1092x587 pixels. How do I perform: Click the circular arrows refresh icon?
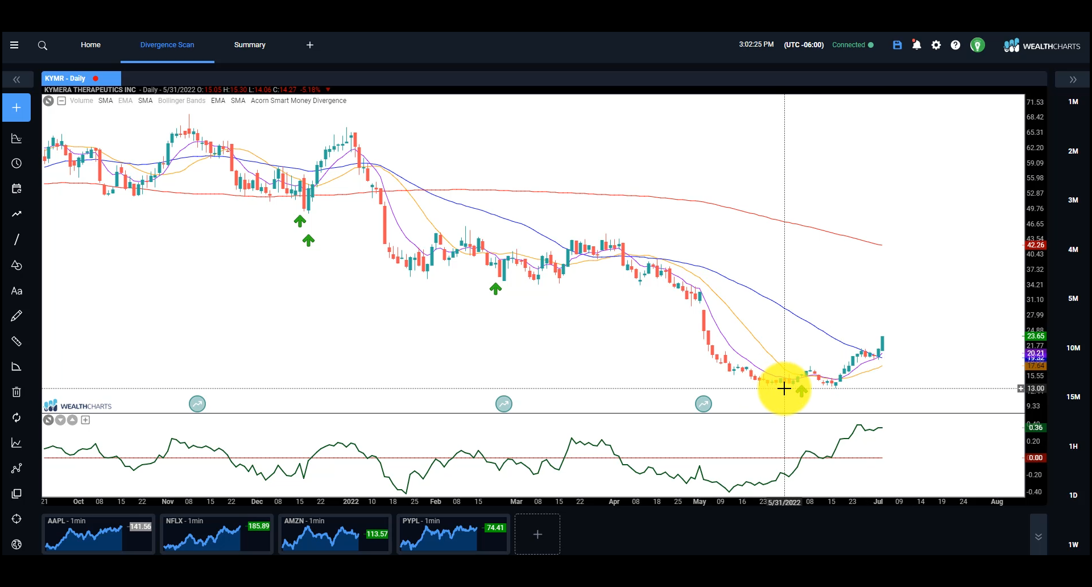(16, 417)
